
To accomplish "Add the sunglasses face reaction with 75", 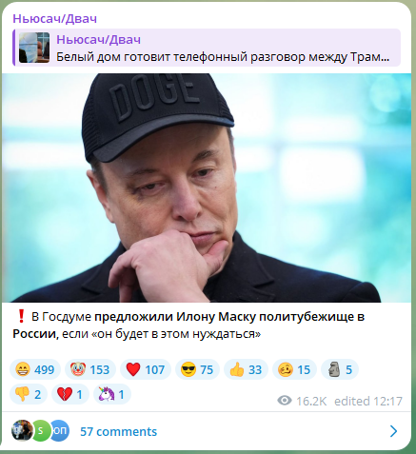I will [x=197, y=369].
